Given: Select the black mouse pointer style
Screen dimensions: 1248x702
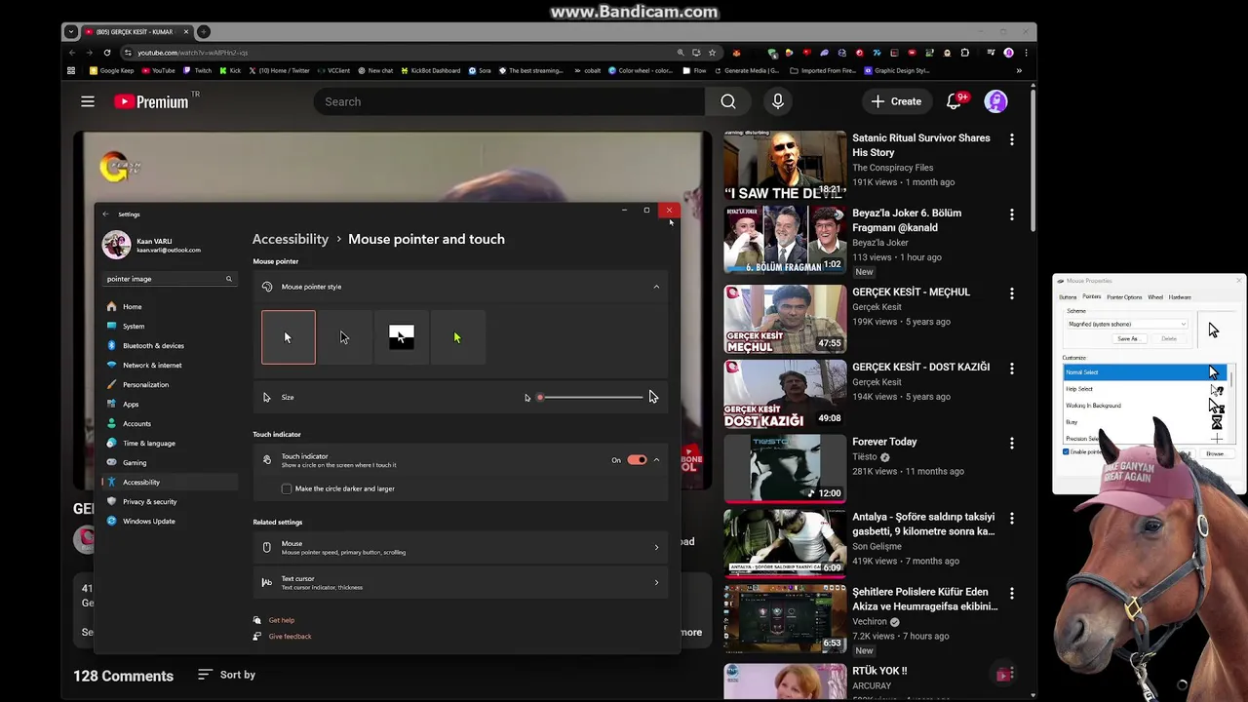Looking at the screenshot, I should (344, 337).
